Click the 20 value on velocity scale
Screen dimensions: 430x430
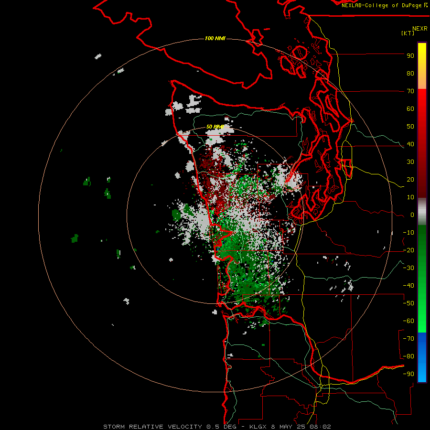(410, 180)
